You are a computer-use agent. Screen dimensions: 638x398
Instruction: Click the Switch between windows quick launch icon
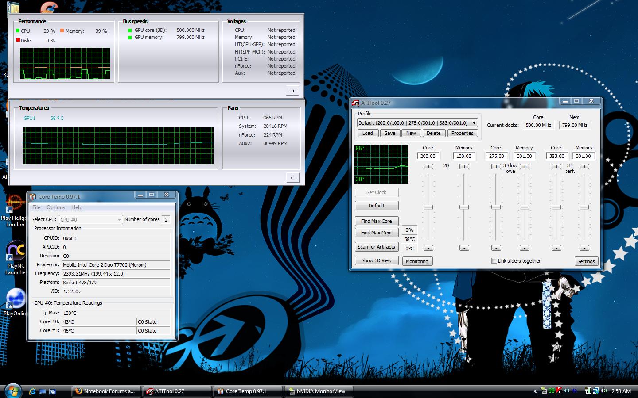53,391
